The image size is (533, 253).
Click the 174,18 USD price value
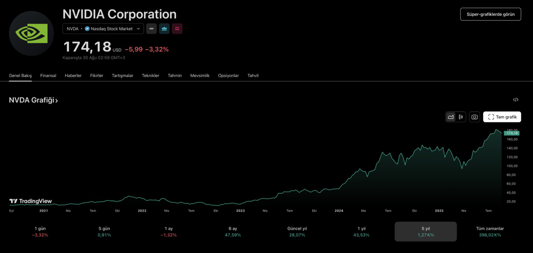(92, 47)
